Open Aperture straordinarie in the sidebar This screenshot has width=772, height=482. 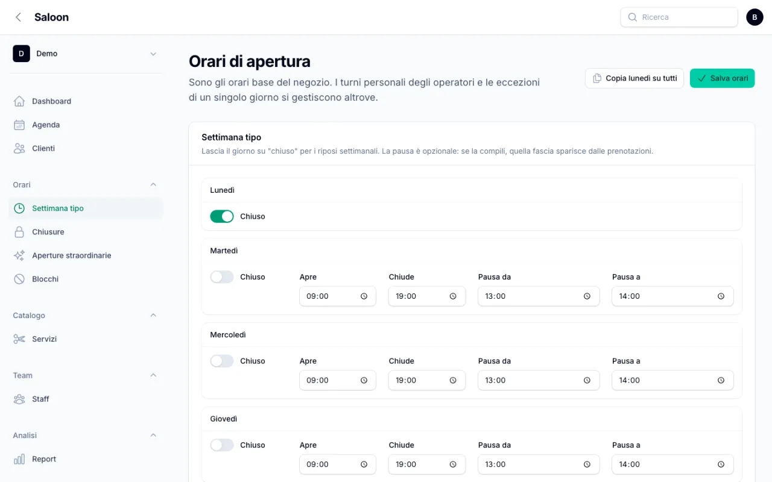tap(86, 255)
